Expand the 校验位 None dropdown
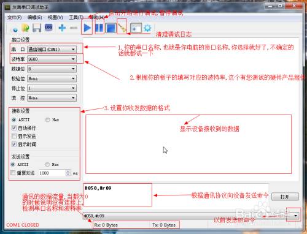Image resolution: width=307 pixels, height=234 pixels. coord(52,78)
